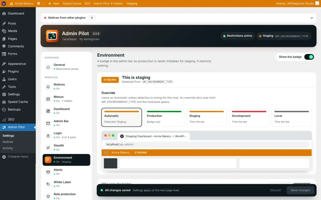
Task: Click the Role protection shield icon
Action: (x=48, y=196)
